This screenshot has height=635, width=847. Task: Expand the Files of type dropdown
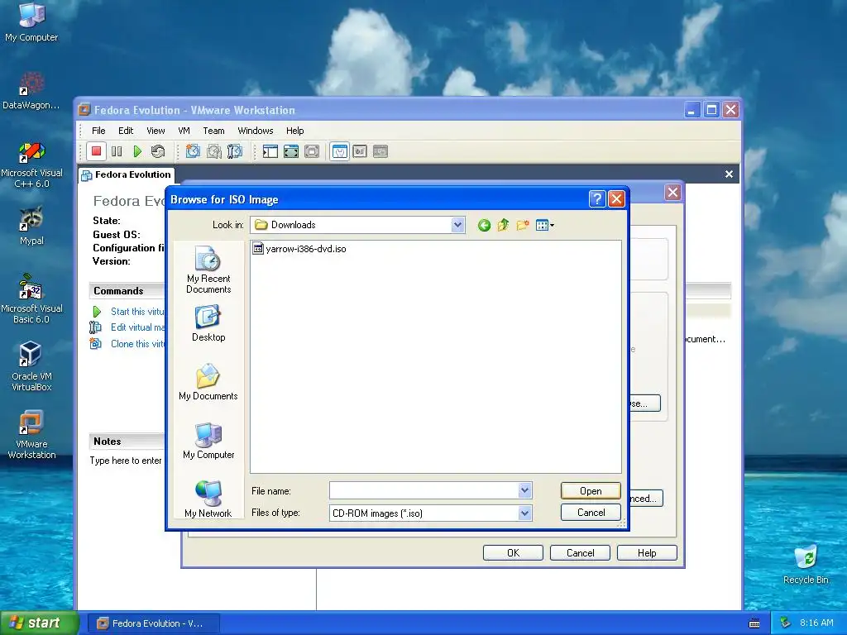pyautogui.click(x=524, y=513)
